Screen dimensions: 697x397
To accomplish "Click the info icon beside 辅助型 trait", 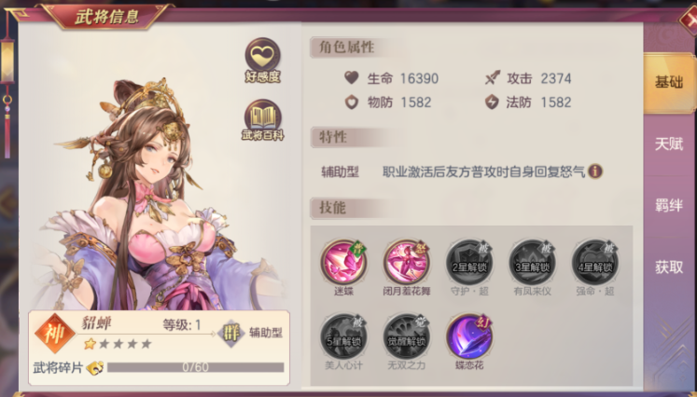I will (x=595, y=171).
